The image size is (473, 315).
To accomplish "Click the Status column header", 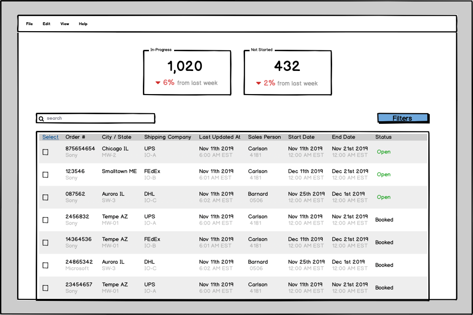I will click(383, 137).
